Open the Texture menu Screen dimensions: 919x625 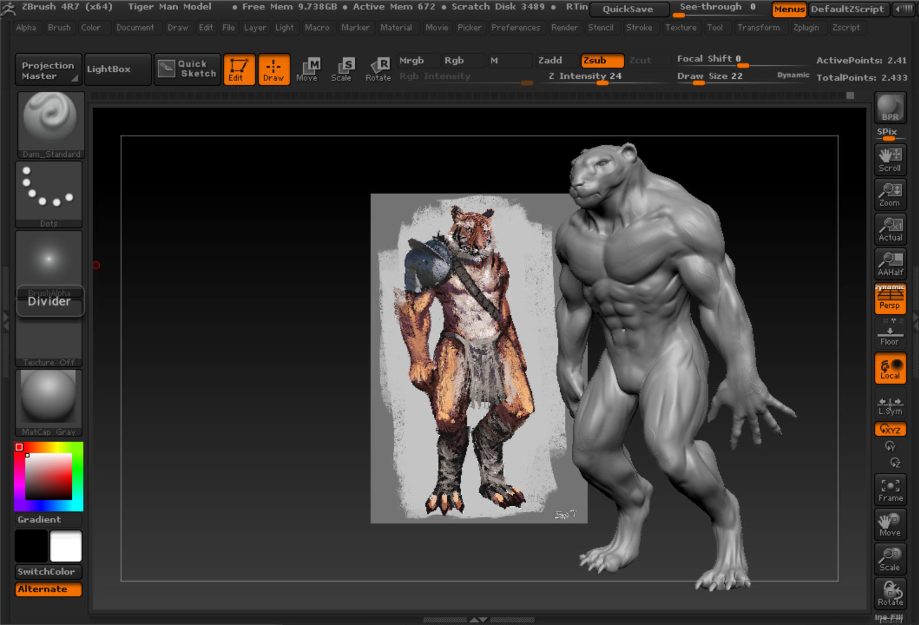point(681,27)
